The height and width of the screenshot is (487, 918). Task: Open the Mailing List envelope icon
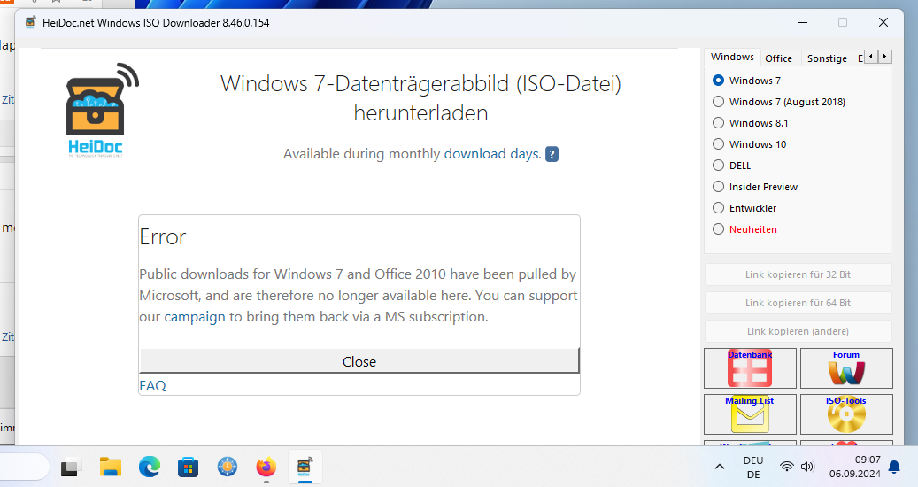[x=750, y=414]
